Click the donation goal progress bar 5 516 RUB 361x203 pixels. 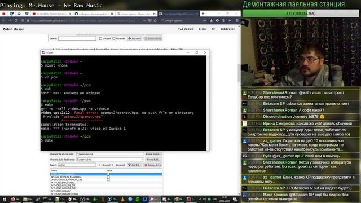(301, 14)
